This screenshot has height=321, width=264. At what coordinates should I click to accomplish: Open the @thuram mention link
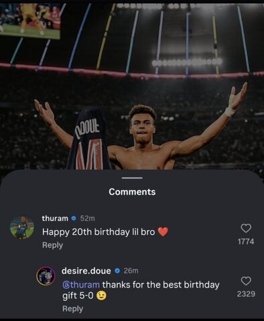click(x=81, y=285)
